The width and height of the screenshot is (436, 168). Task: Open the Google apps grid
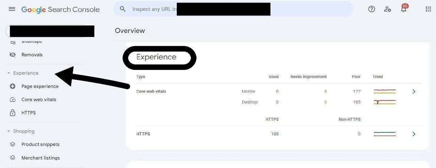click(x=428, y=9)
